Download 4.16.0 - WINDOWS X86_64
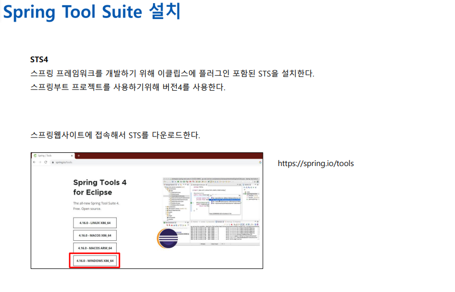Screen dimensions: 455x292 (95, 261)
